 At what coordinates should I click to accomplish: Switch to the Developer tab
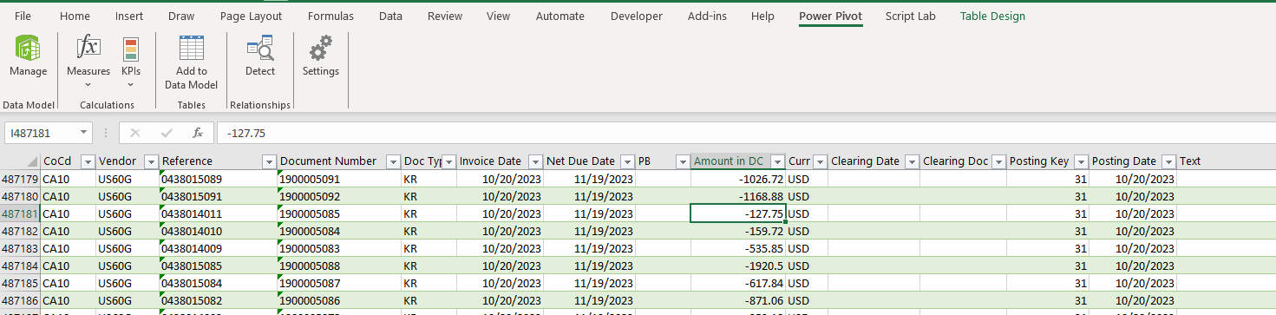tap(637, 16)
